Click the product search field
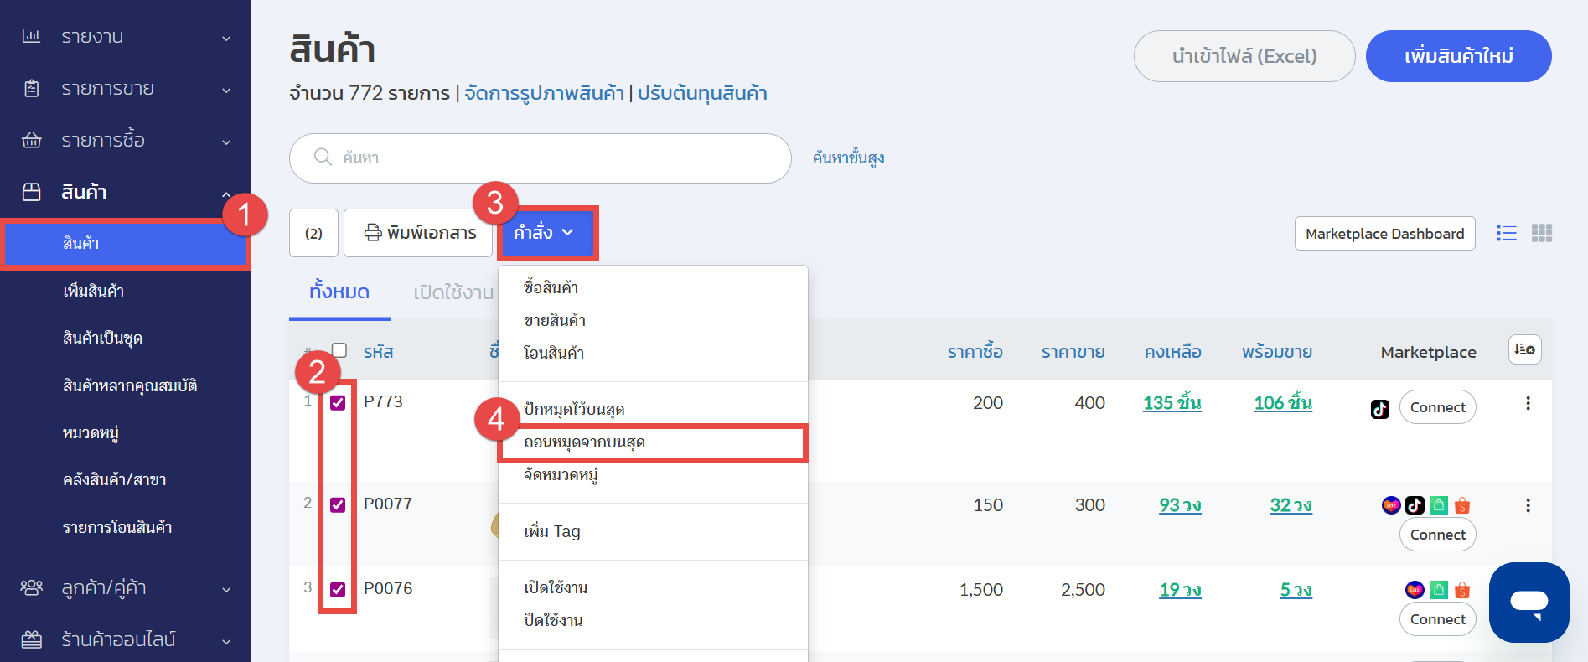 click(x=541, y=158)
